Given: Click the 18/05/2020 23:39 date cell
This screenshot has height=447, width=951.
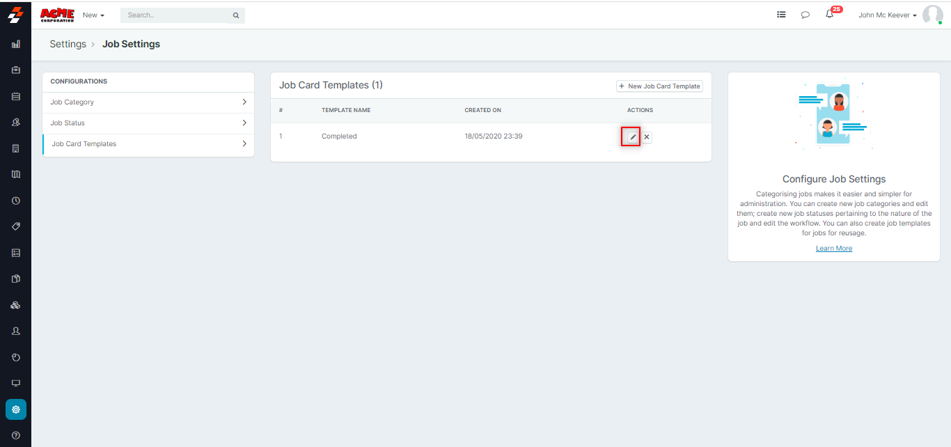Looking at the screenshot, I should coord(494,136).
